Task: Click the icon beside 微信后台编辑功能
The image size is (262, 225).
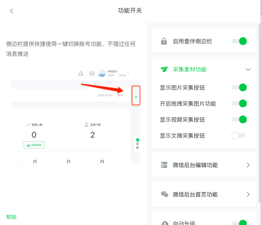Action: point(164,165)
